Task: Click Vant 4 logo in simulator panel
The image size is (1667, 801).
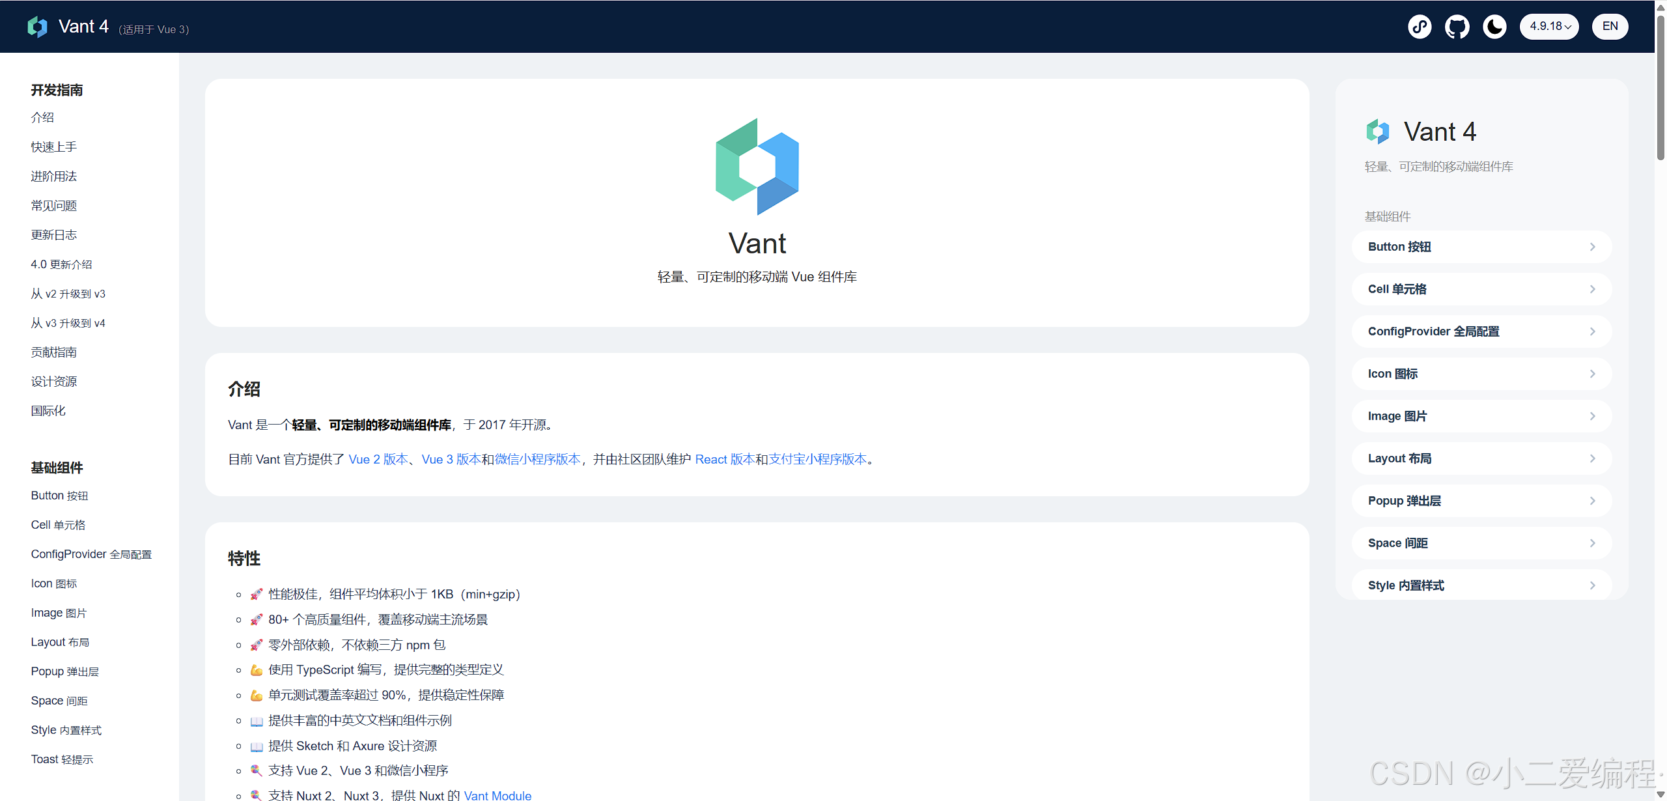Action: (x=1378, y=132)
